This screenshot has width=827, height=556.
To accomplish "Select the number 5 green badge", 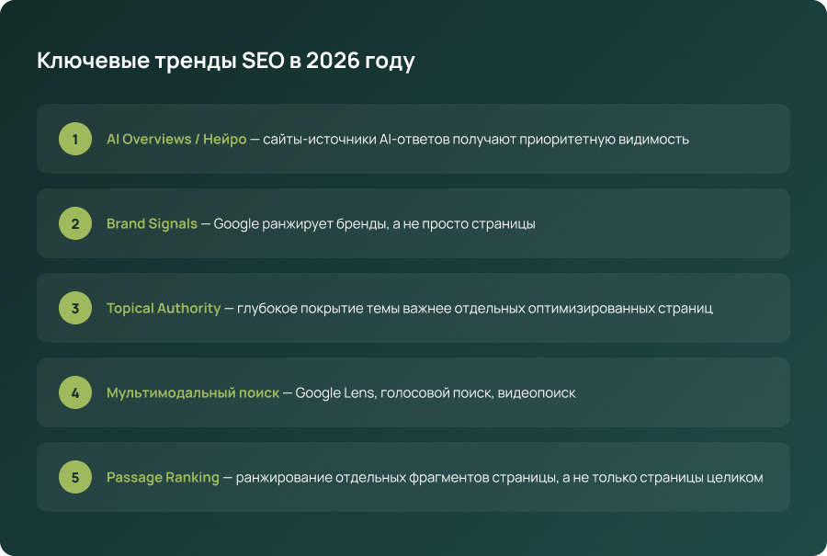I will pos(75,478).
